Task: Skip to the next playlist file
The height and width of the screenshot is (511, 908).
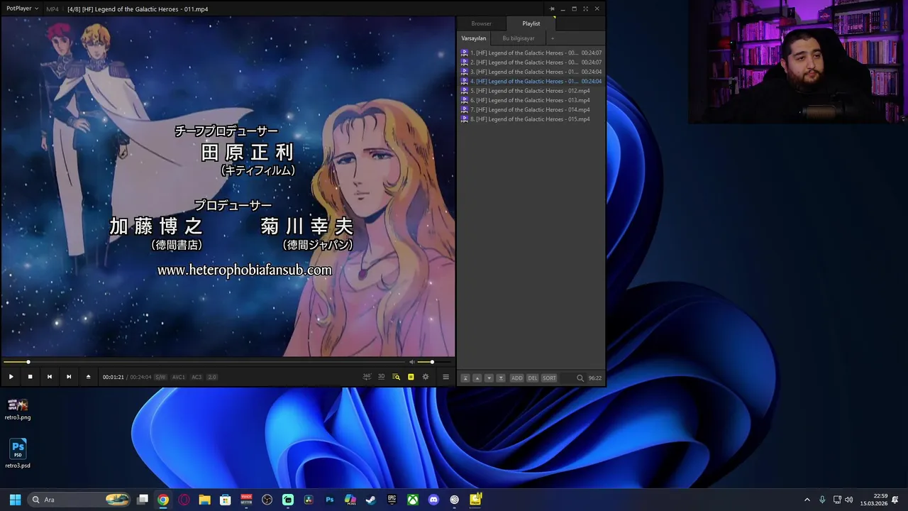Action: 69,377
